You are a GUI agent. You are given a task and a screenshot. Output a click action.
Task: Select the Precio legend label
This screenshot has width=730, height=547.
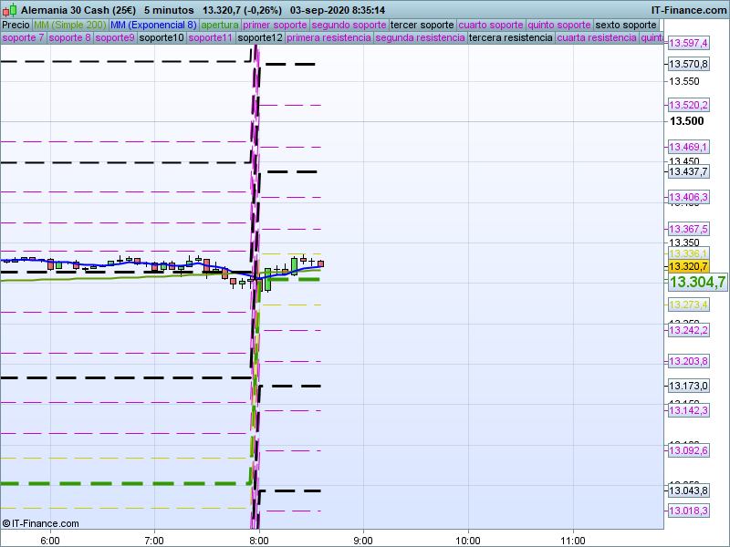(x=16, y=25)
